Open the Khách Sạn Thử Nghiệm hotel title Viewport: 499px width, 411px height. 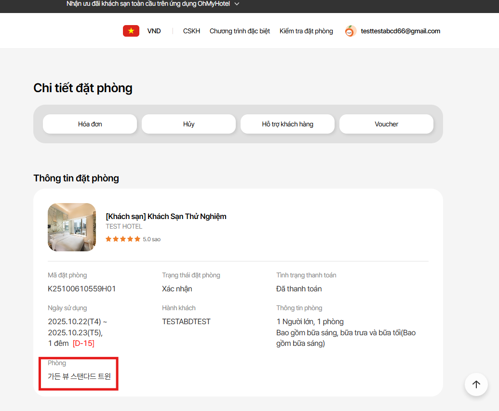(166, 217)
